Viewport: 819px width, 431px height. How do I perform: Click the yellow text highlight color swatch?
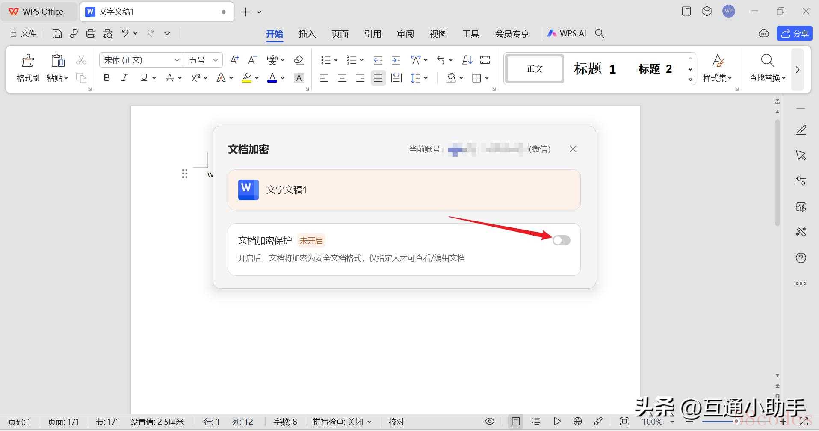click(x=246, y=78)
